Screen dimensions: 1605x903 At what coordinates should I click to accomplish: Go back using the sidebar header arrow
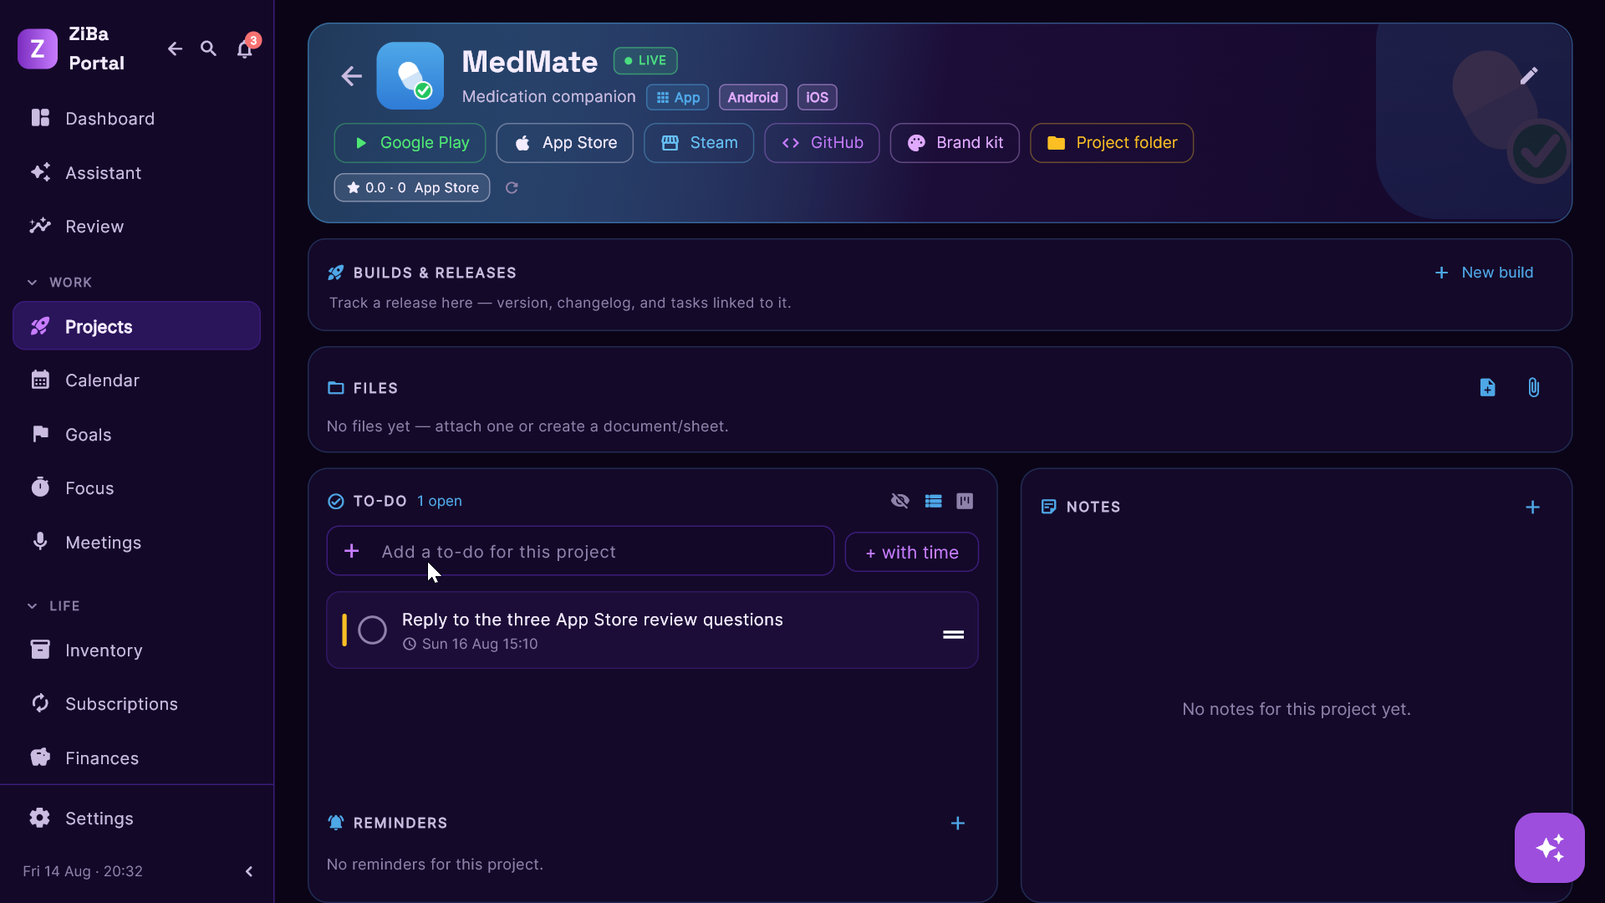(x=175, y=48)
